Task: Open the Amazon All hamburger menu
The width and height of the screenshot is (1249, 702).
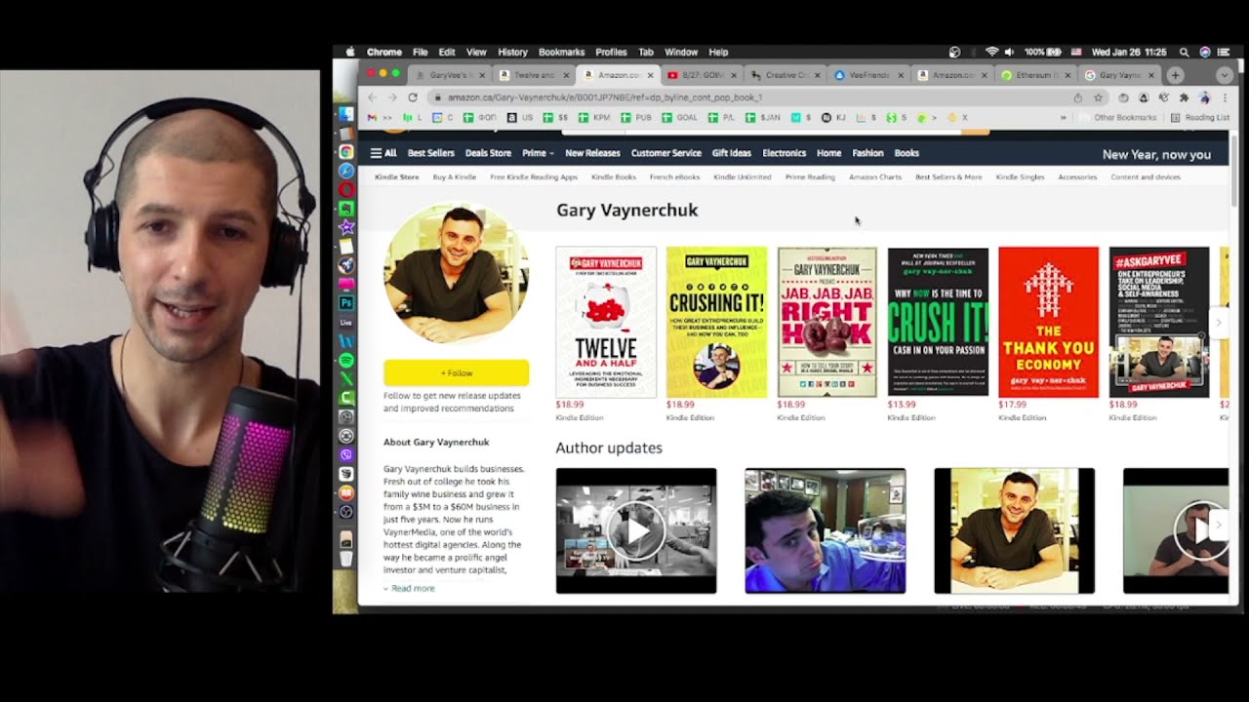Action: 383,153
